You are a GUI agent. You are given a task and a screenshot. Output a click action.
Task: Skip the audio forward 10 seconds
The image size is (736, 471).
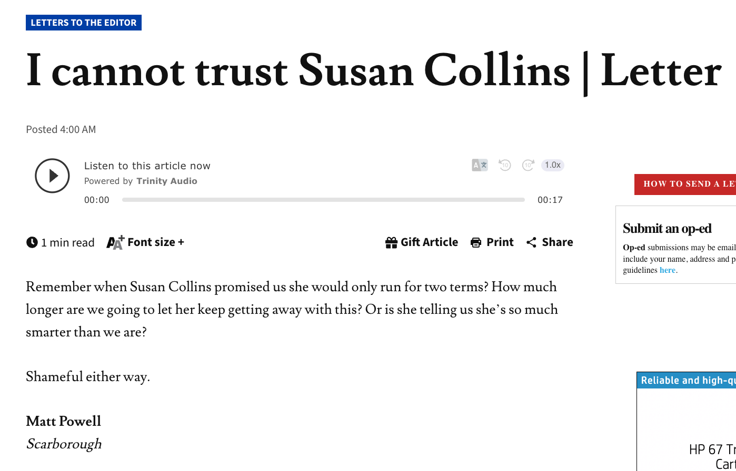click(528, 165)
